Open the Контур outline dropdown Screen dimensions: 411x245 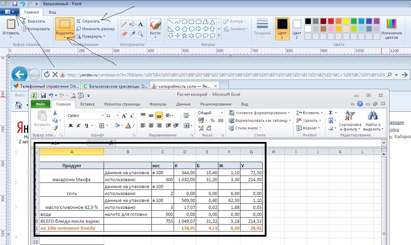click(235, 21)
